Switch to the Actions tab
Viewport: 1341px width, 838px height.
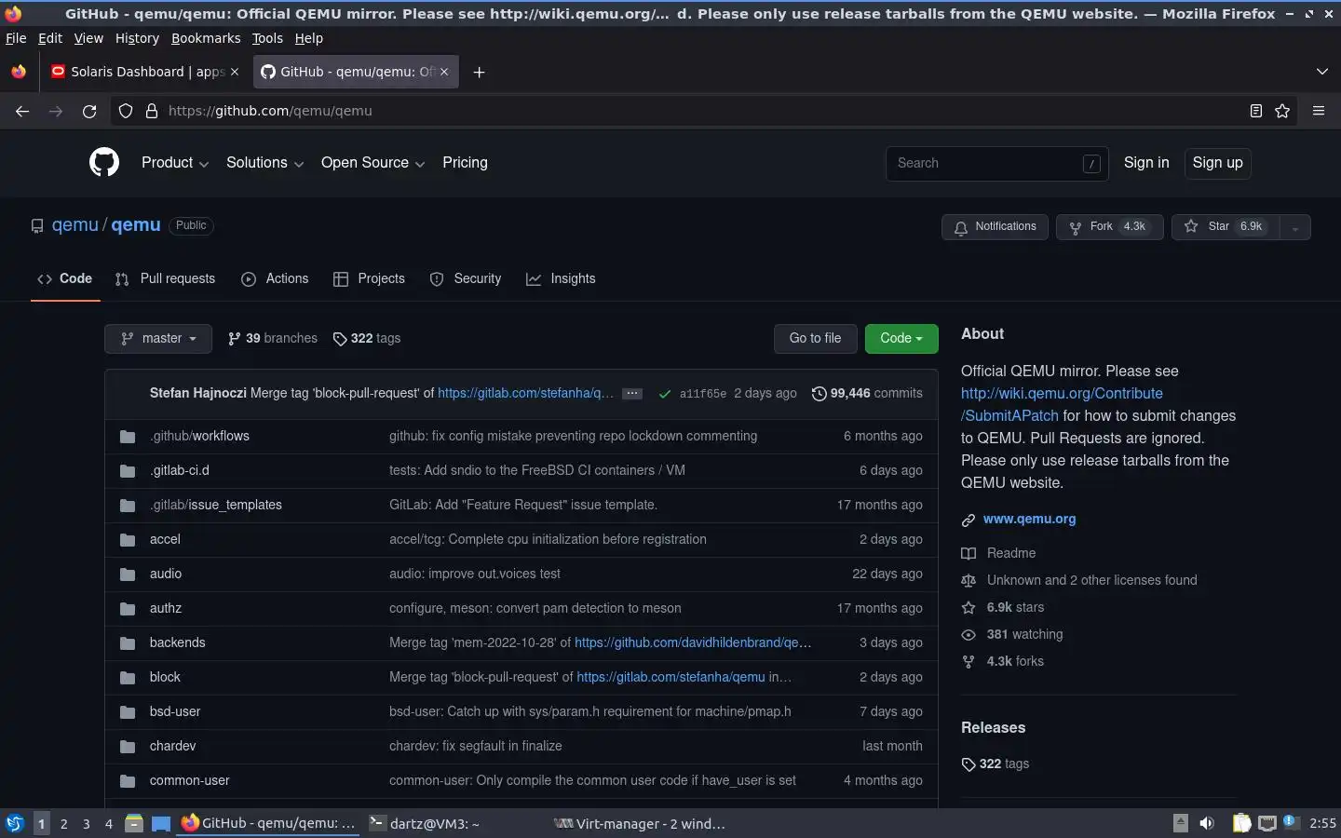pyautogui.click(x=275, y=278)
